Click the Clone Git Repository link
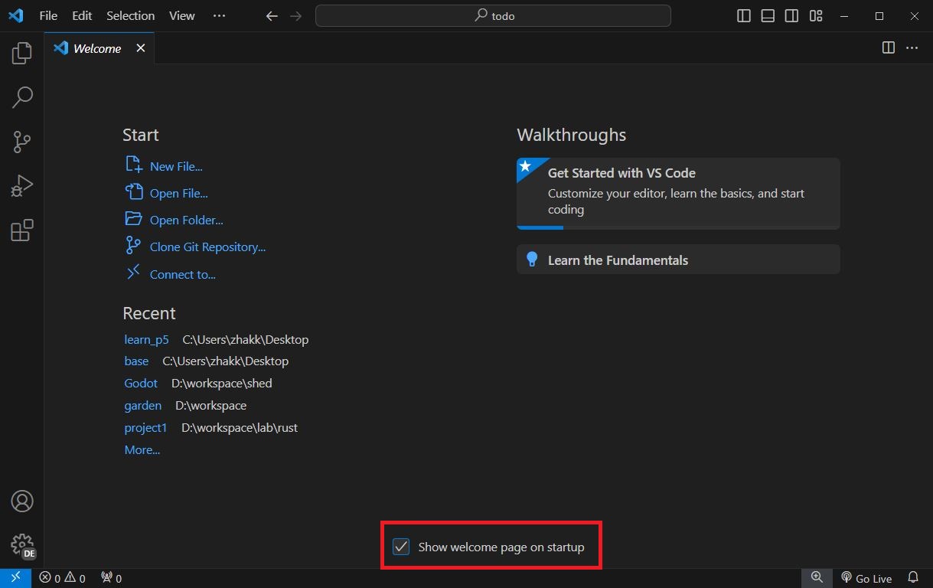The height and width of the screenshot is (588, 933). pyautogui.click(x=207, y=247)
